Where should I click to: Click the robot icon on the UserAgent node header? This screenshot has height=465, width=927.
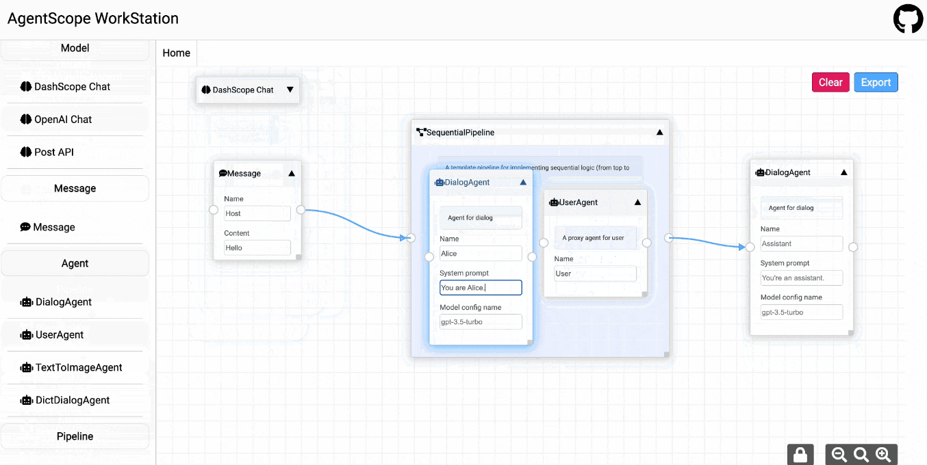(554, 202)
